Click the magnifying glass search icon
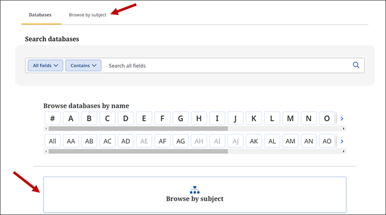This screenshot has height=215, width=386. click(356, 65)
